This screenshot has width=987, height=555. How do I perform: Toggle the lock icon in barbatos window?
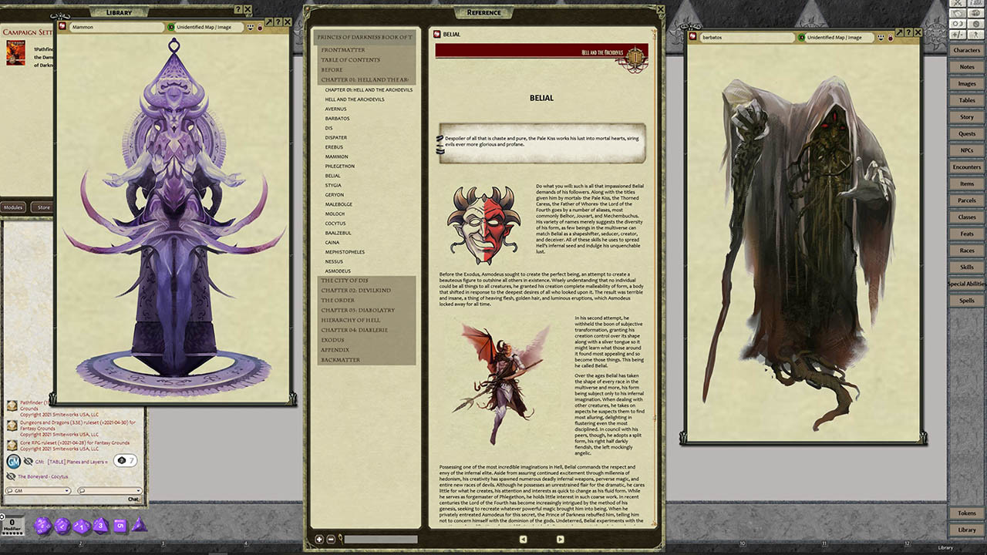click(x=891, y=37)
